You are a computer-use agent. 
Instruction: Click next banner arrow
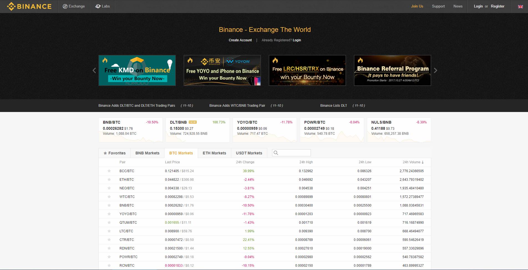pyautogui.click(x=435, y=70)
